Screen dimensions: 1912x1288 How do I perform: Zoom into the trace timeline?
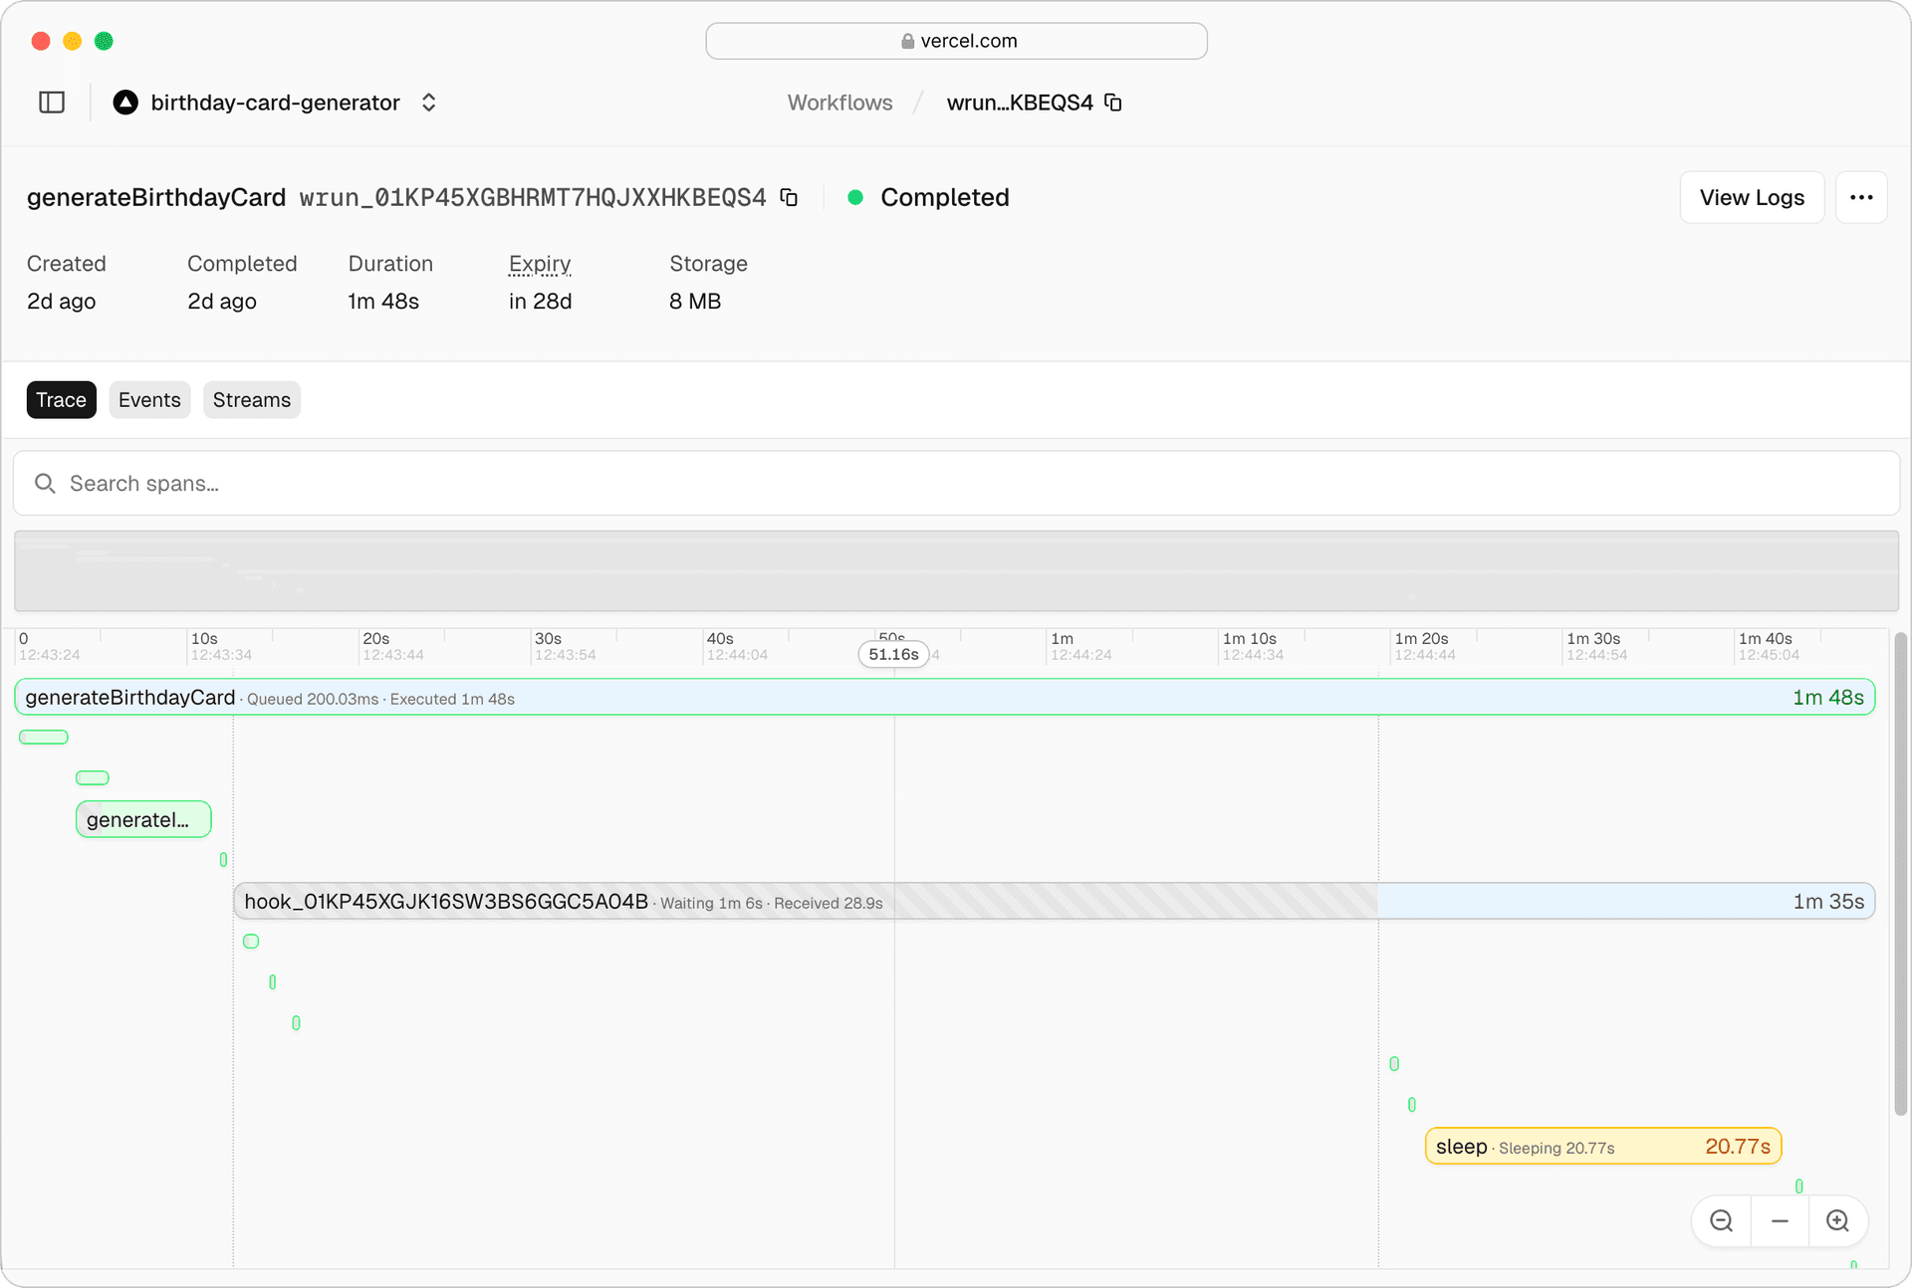coord(1837,1221)
